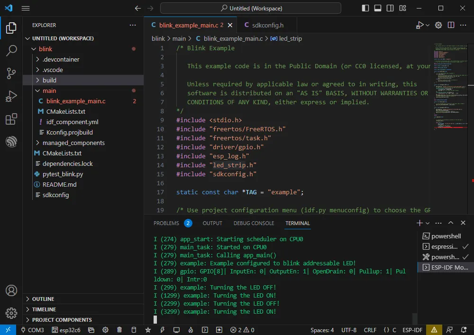This screenshot has width=474, height=335.
Task: Select the ESP-IDF Monitor terminal session
Action: [446, 267]
